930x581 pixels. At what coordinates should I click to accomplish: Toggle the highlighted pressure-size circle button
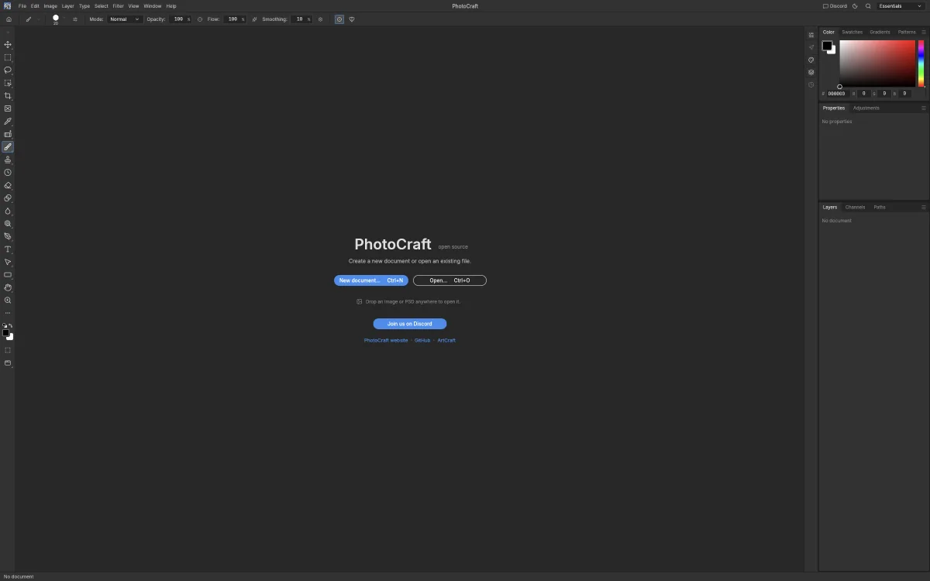pos(339,19)
